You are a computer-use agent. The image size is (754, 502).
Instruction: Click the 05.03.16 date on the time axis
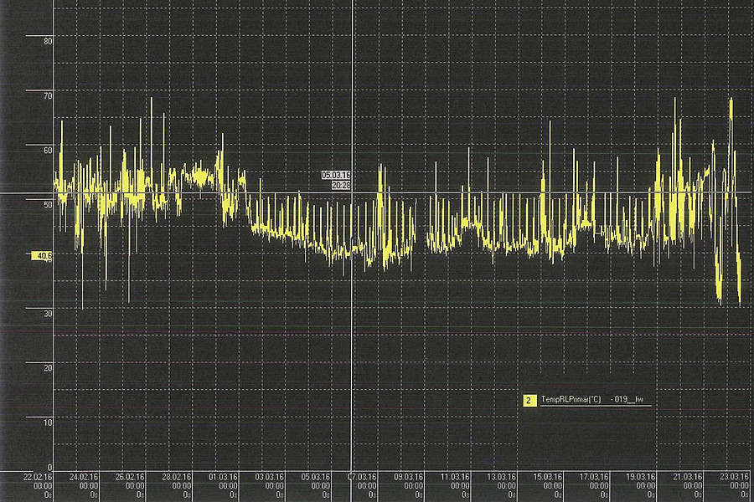316,477
